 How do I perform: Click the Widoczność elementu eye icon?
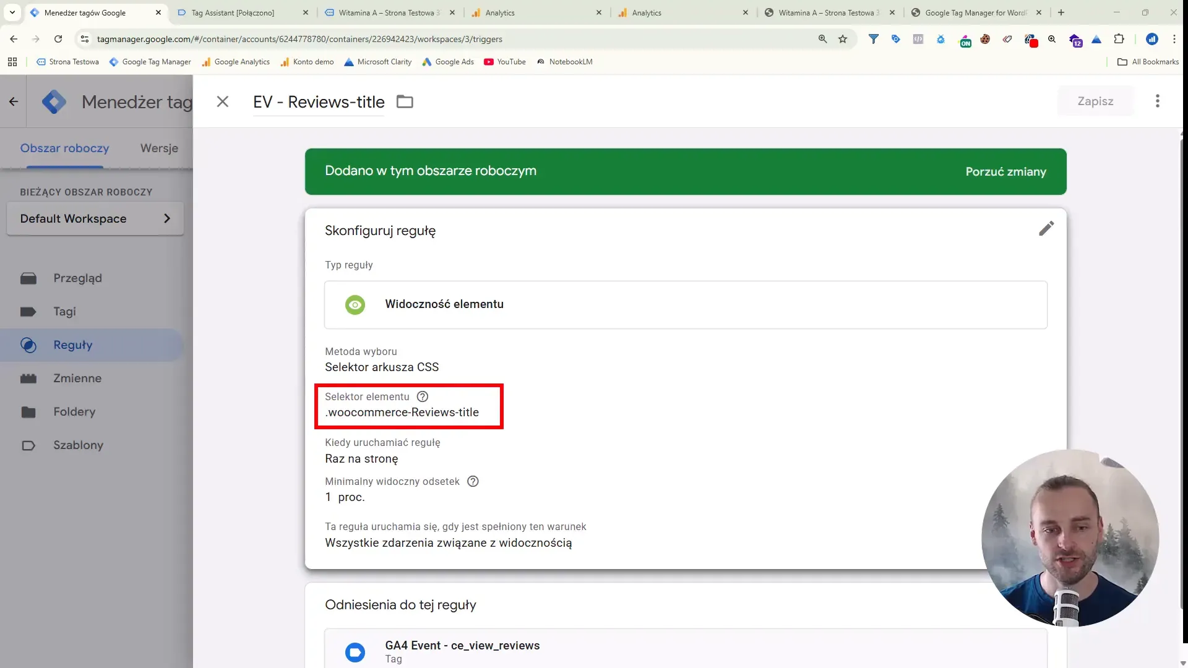pyautogui.click(x=355, y=304)
